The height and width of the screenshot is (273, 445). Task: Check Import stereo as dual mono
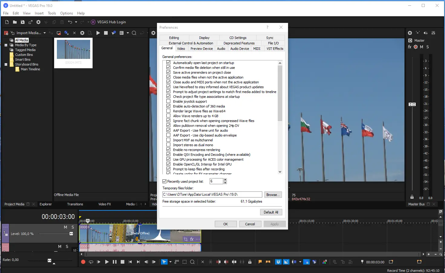pyautogui.click(x=169, y=145)
